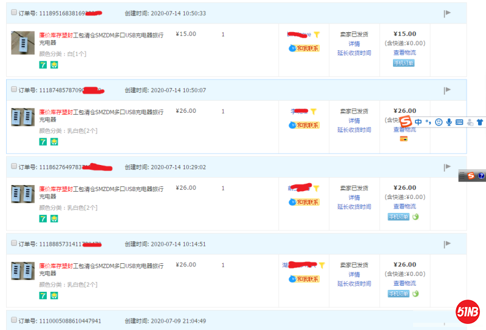Image resolution: width=486 pixels, height=330 pixels.
Task: Open 详情 for the 10:29:02 order
Action: (354, 198)
